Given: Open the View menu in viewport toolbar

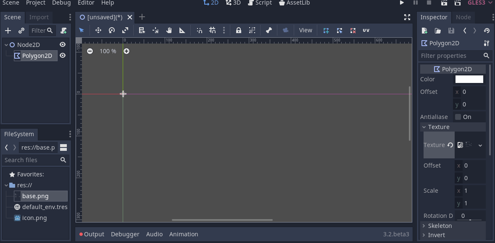Looking at the screenshot, I should (x=305, y=30).
